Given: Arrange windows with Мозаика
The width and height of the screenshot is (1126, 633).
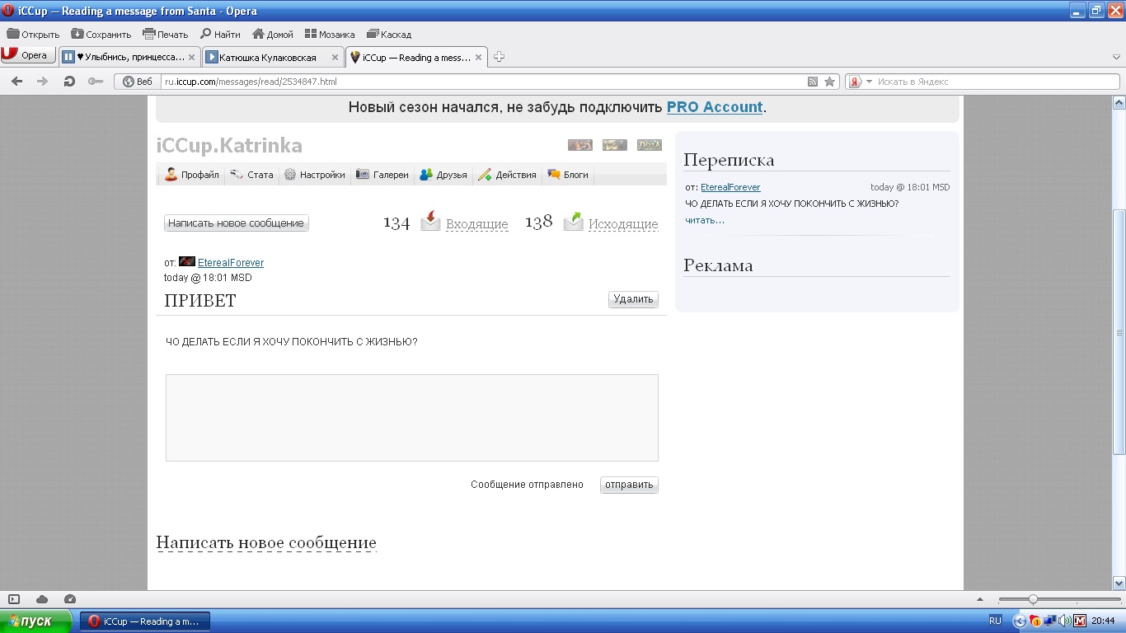Looking at the screenshot, I should point(330,35).
